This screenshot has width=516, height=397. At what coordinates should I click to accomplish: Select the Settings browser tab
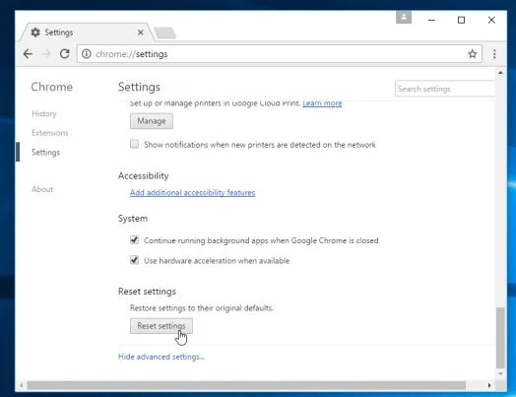(x=87, y=33)
